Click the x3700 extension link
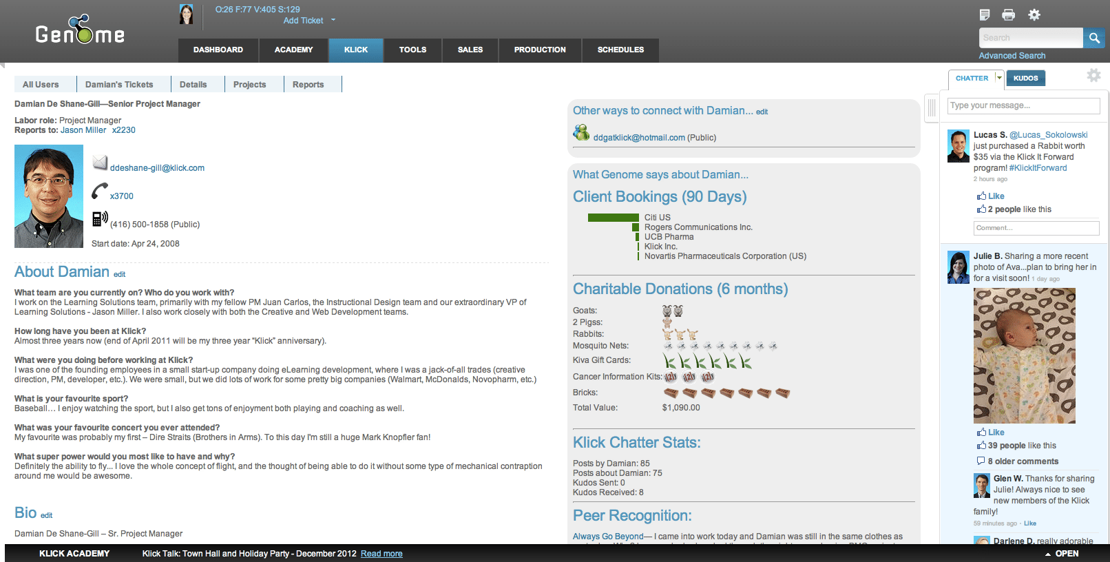This screenshot has width=1110, height=562. pyautogui.click(x=122, y=196)
